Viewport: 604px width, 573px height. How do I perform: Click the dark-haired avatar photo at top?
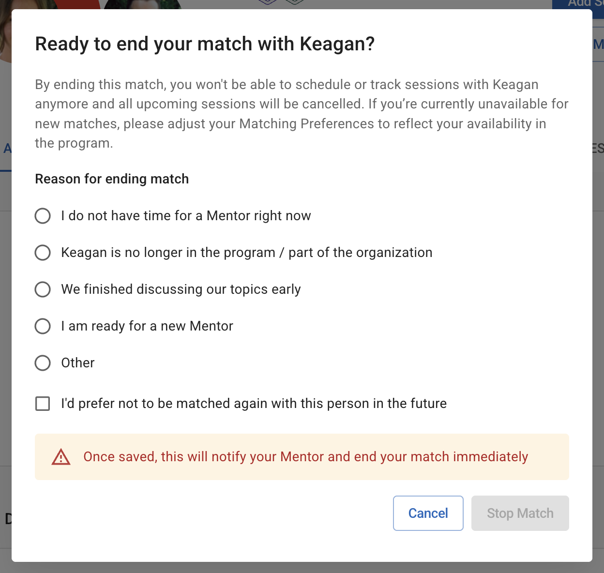(143, 4)
